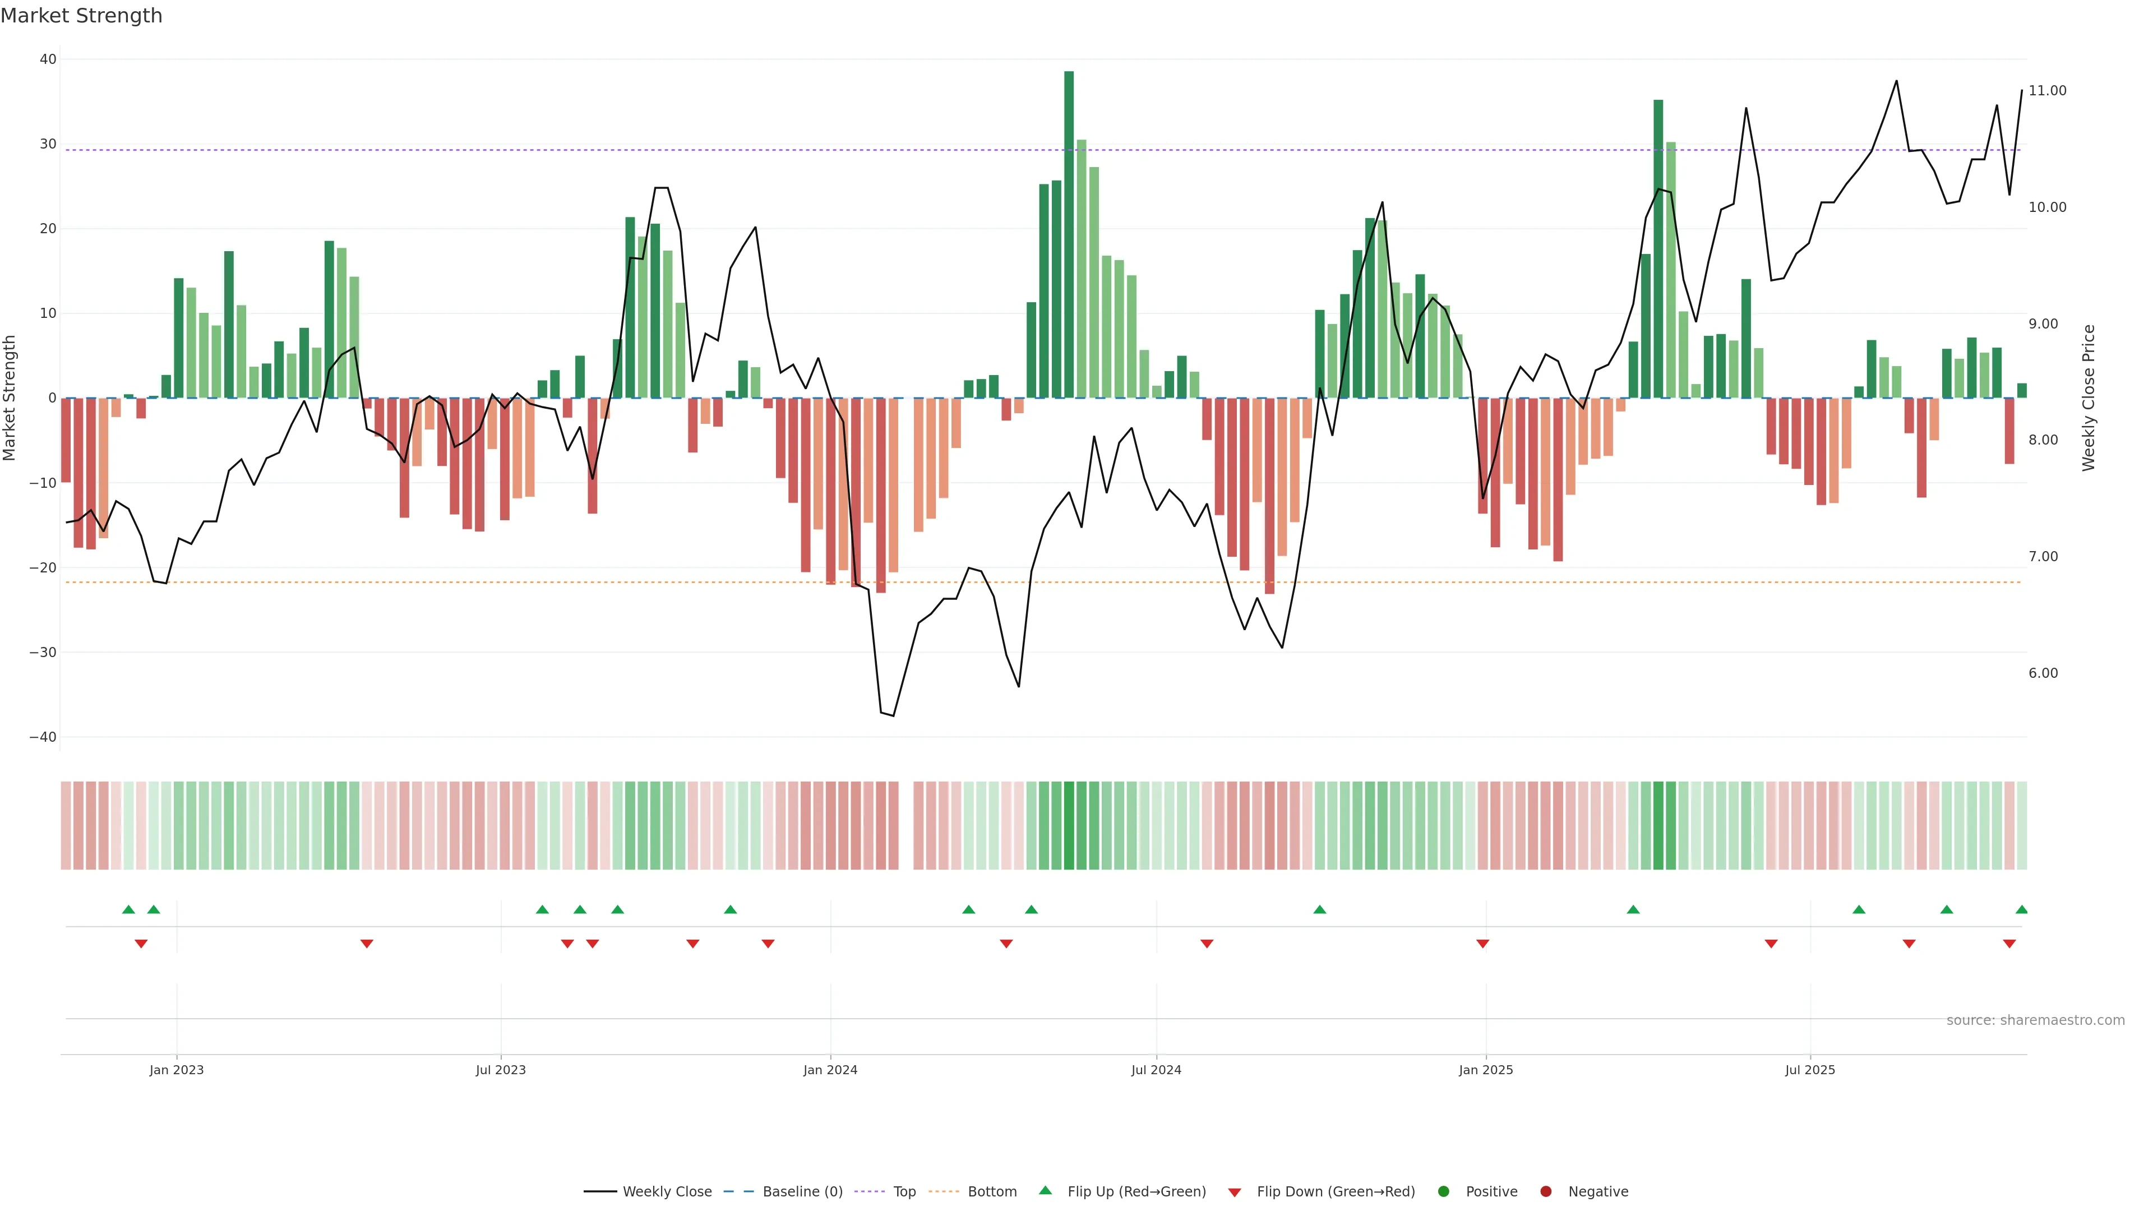
Task: Click the Weekly Close Price axis title
Action: [x=2089, y=398]
